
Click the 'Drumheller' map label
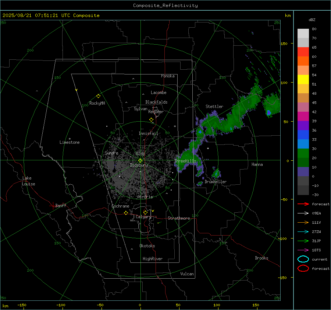tap(216, 182)
